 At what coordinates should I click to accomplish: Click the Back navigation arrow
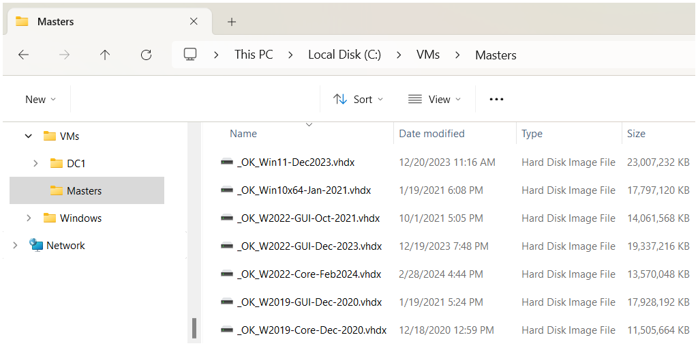tap(23, 55)
